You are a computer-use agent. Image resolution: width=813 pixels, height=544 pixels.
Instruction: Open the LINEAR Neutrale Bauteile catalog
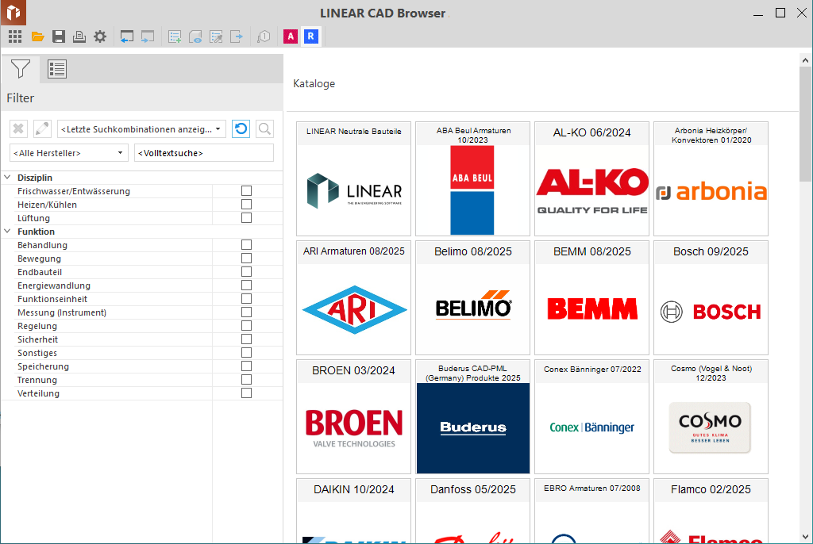point(353,178)
